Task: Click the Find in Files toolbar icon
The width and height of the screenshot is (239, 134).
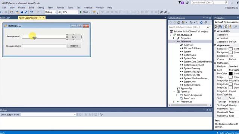Action: tap(94, 12)
